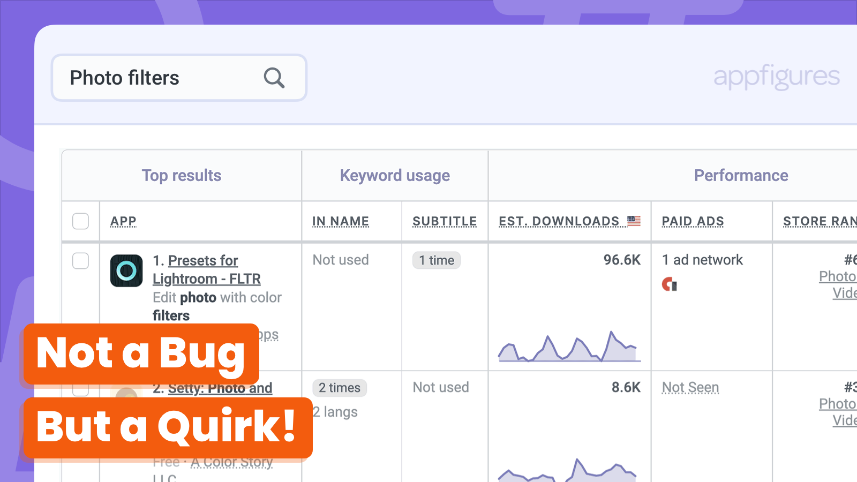Sort by the PAID ADS column header
Viewport: 857px width, 482px height.
click(x=693, y=221)
